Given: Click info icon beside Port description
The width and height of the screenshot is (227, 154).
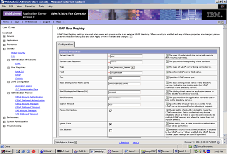Looking at the screenshot, I should 167,77.
